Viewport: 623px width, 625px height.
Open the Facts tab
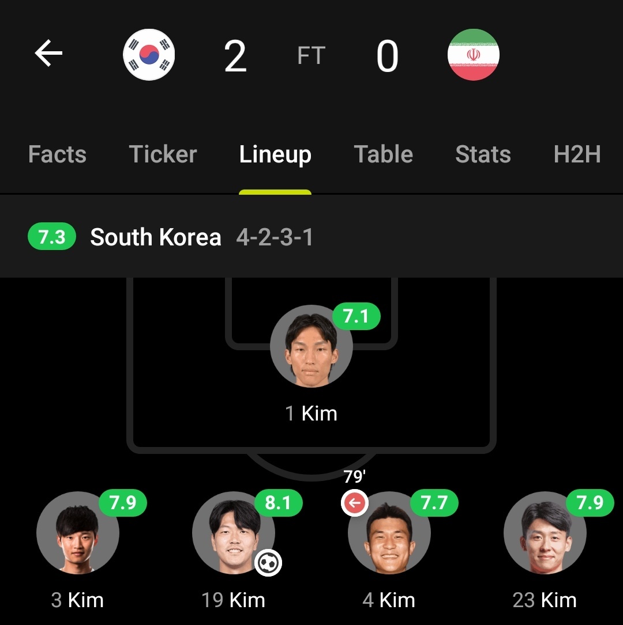(x=57, y=154)
